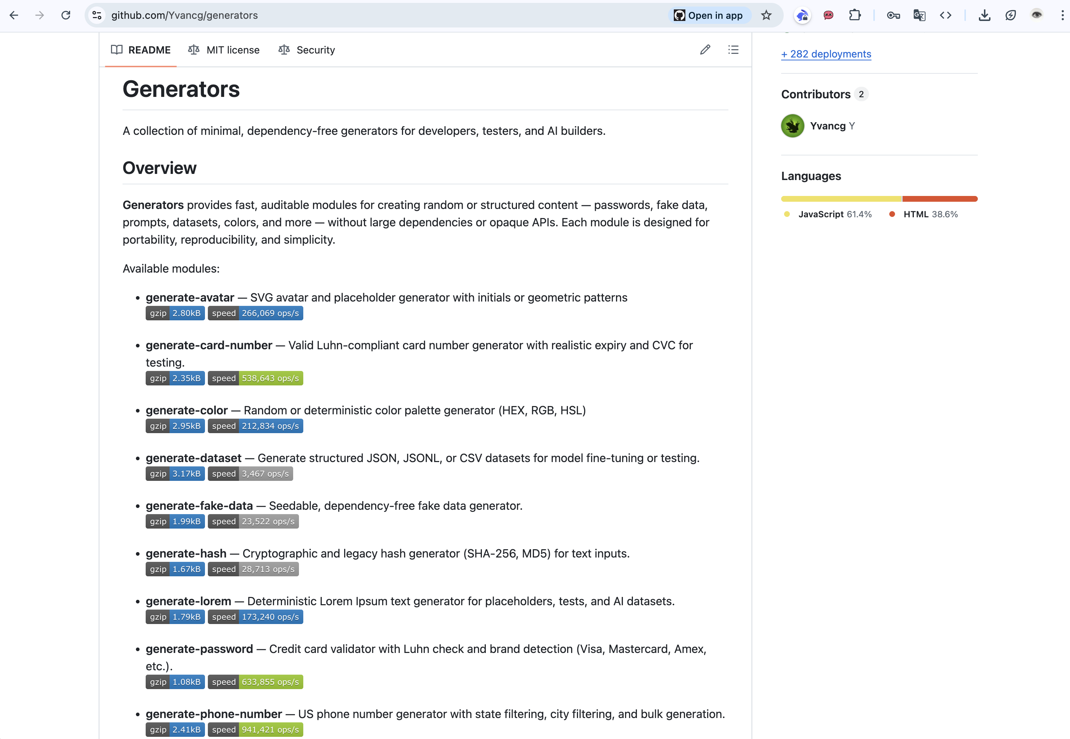Viewport: 1070px width, 739px height.
Task: Click the translate page icon
Action: (919, 15)
